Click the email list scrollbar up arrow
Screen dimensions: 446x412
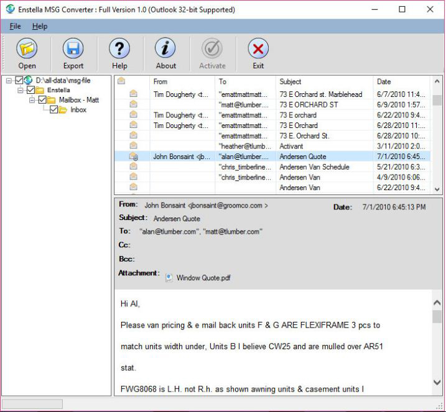click(x=437, y=81)
